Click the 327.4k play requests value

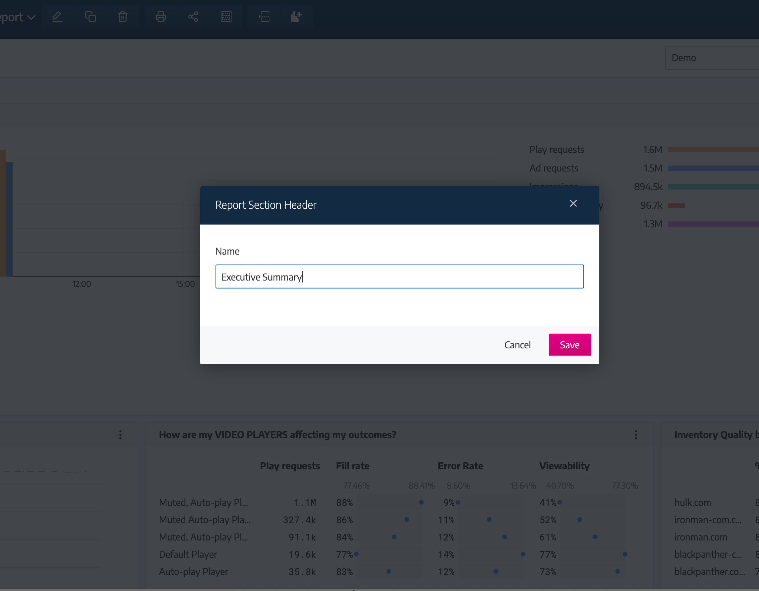tap(299, 520)
